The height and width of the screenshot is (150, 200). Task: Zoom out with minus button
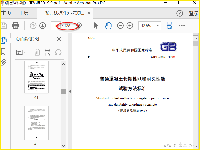120,26
